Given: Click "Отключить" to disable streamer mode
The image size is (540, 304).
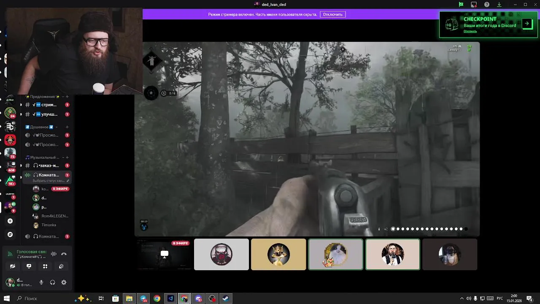Looking at the screenshot, I should 332,14.
